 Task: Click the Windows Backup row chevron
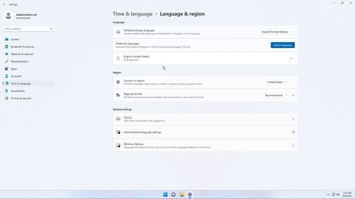[x=293, y=145]
